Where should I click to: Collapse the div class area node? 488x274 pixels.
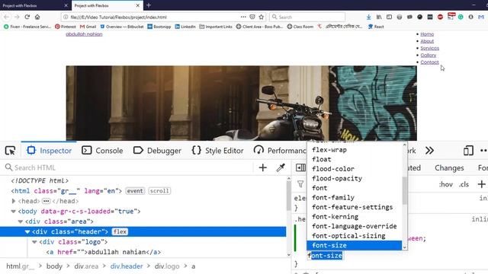point(21,221)
